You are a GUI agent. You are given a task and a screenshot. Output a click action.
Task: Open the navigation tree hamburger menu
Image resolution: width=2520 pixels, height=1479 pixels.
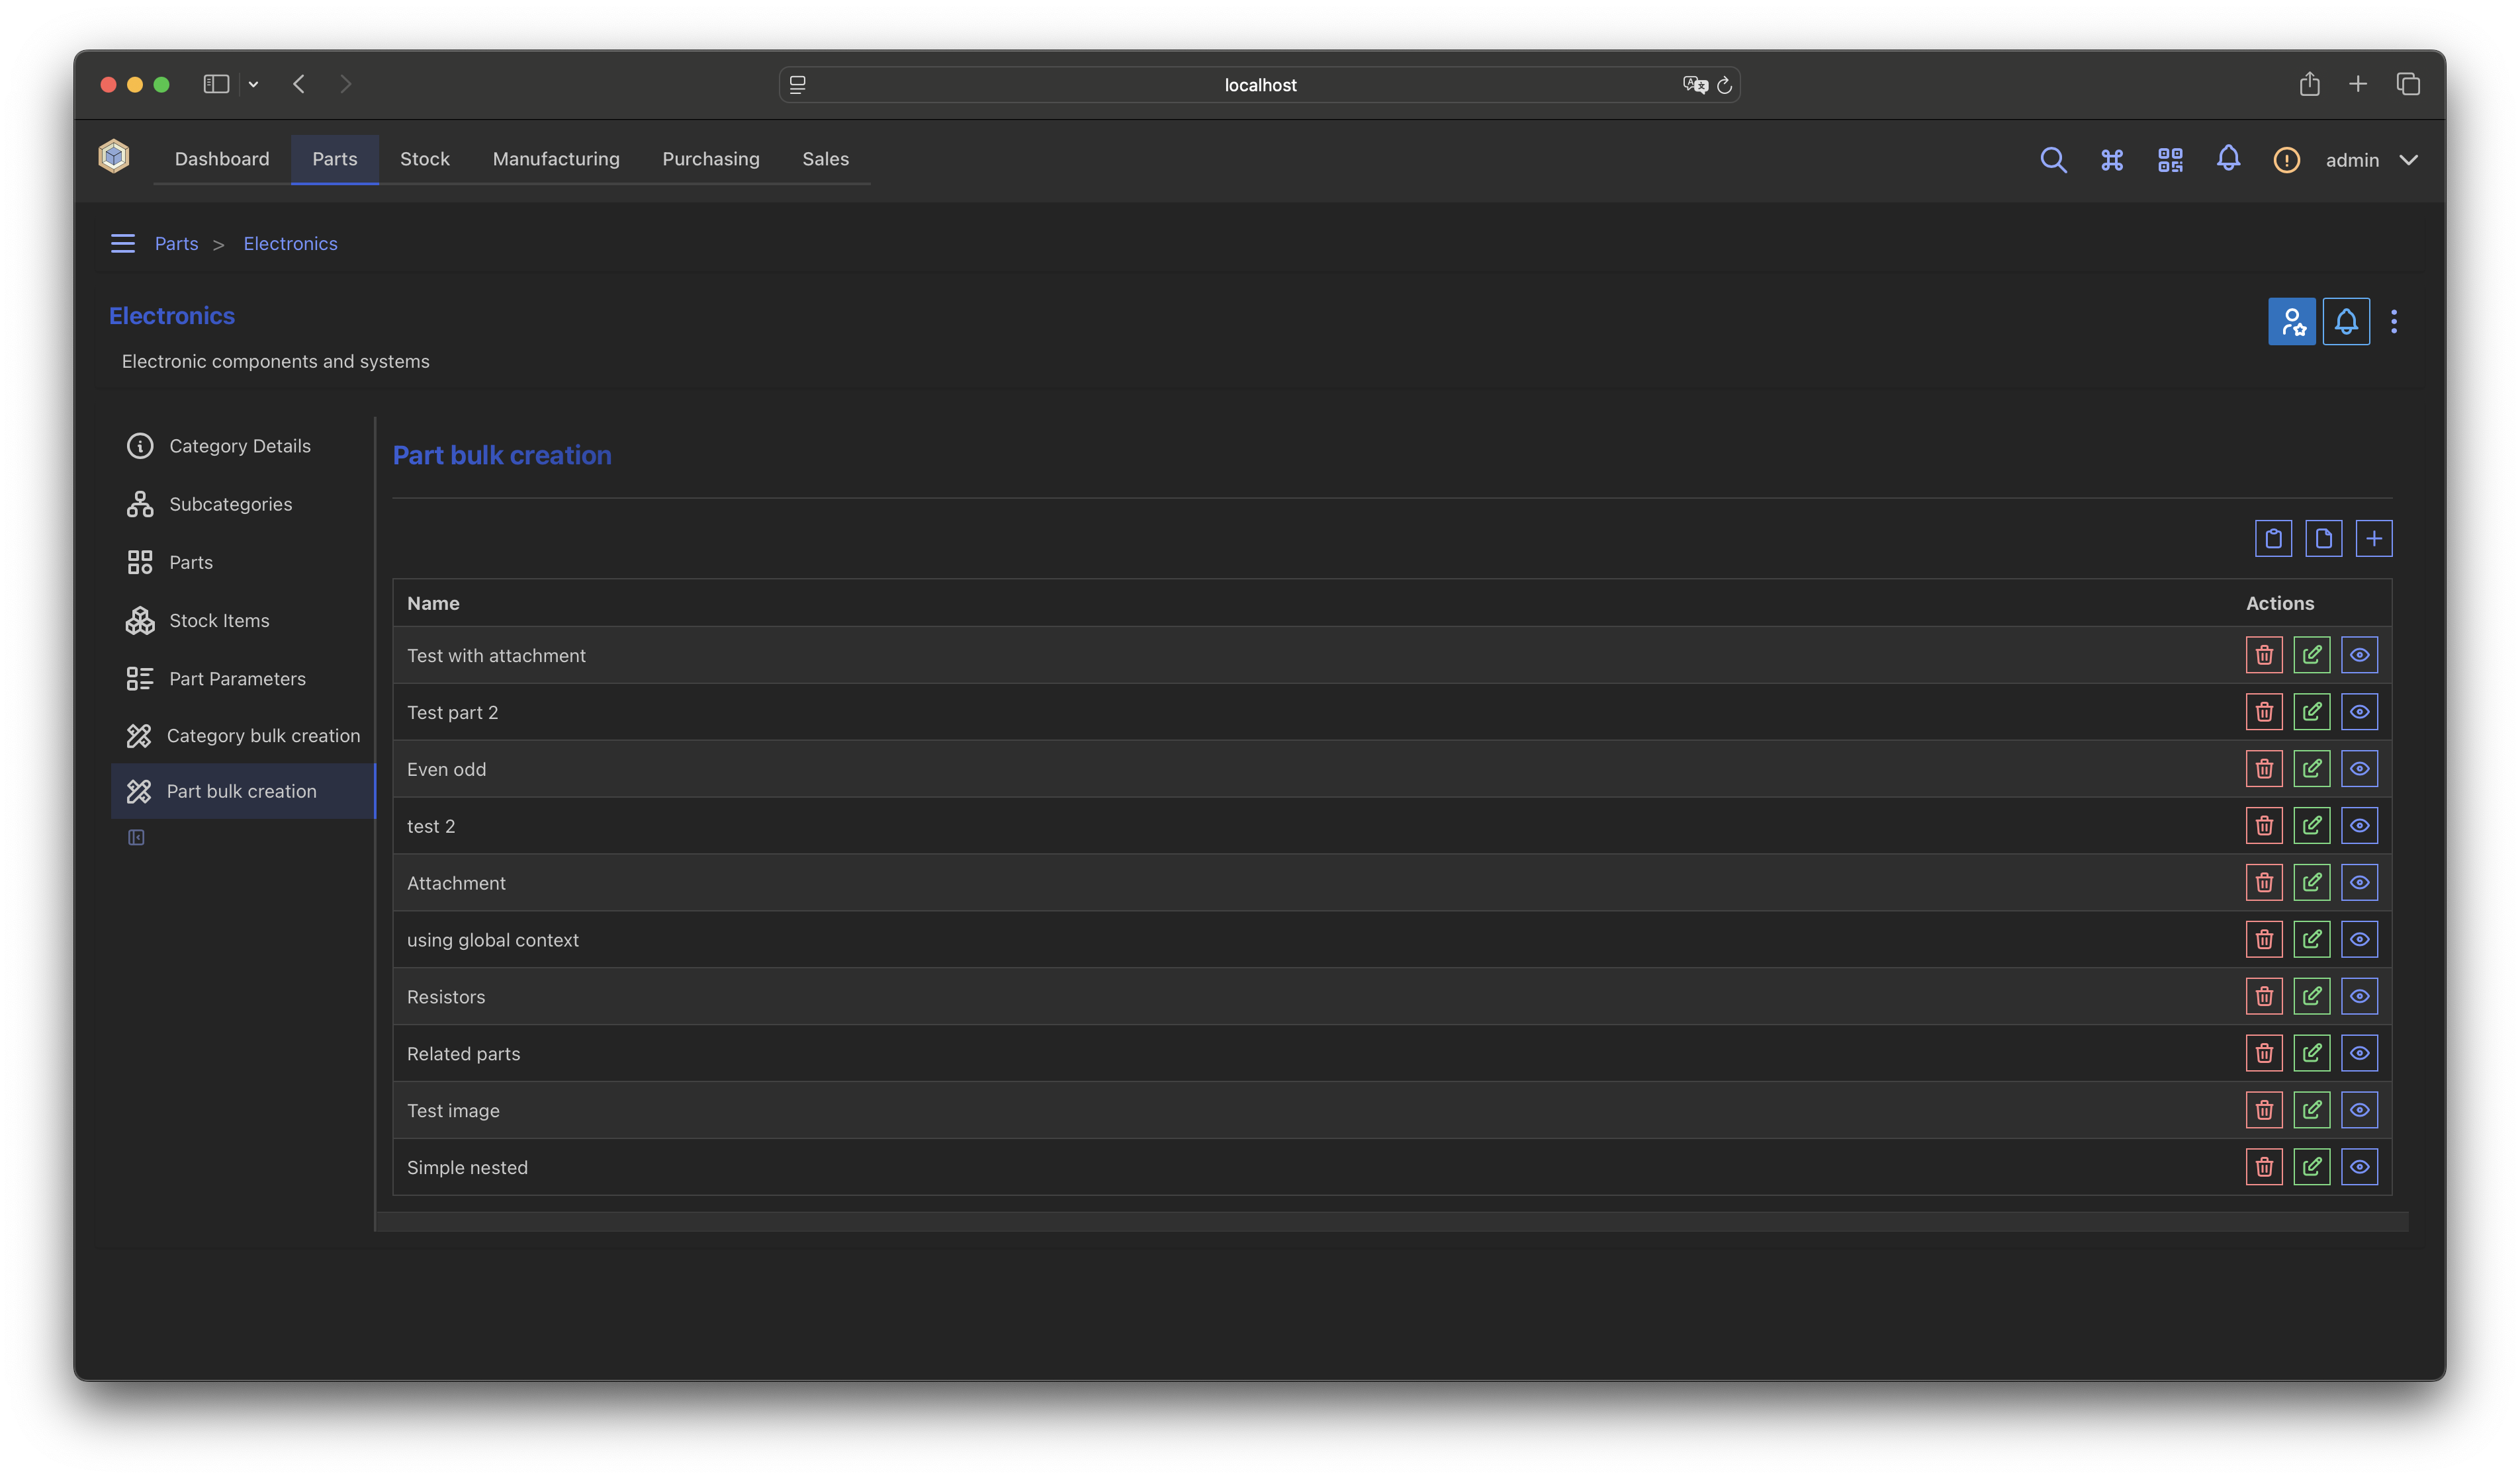[122, 244]
